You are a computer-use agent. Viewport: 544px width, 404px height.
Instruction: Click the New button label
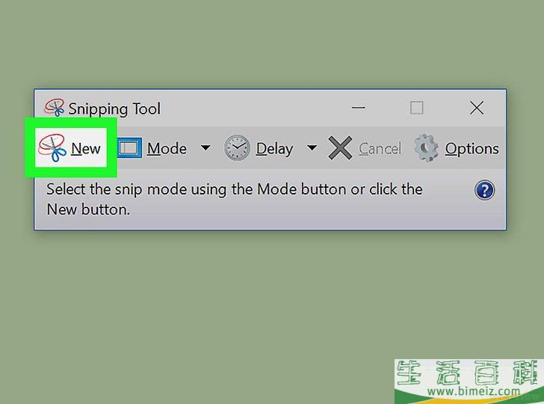tap(86, 149)
